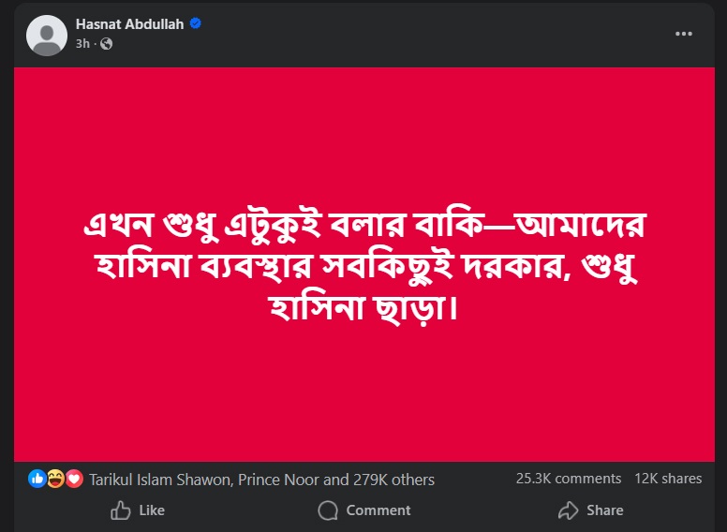Click the arrow icon beside Share

[x=568, y=510]
